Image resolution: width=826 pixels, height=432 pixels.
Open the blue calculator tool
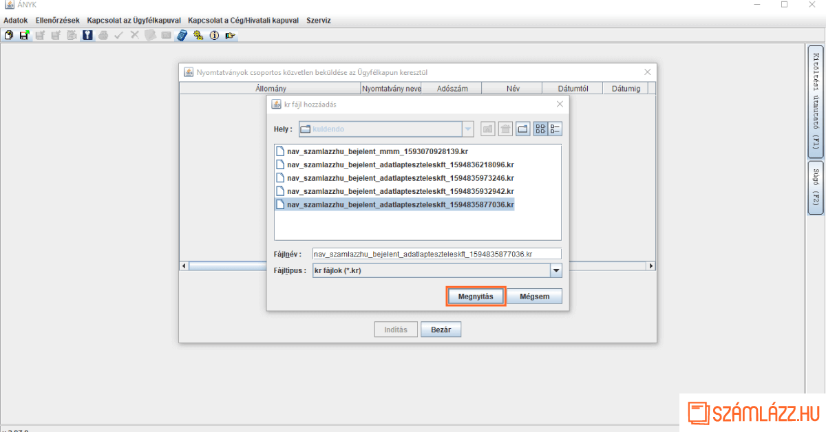182,35
